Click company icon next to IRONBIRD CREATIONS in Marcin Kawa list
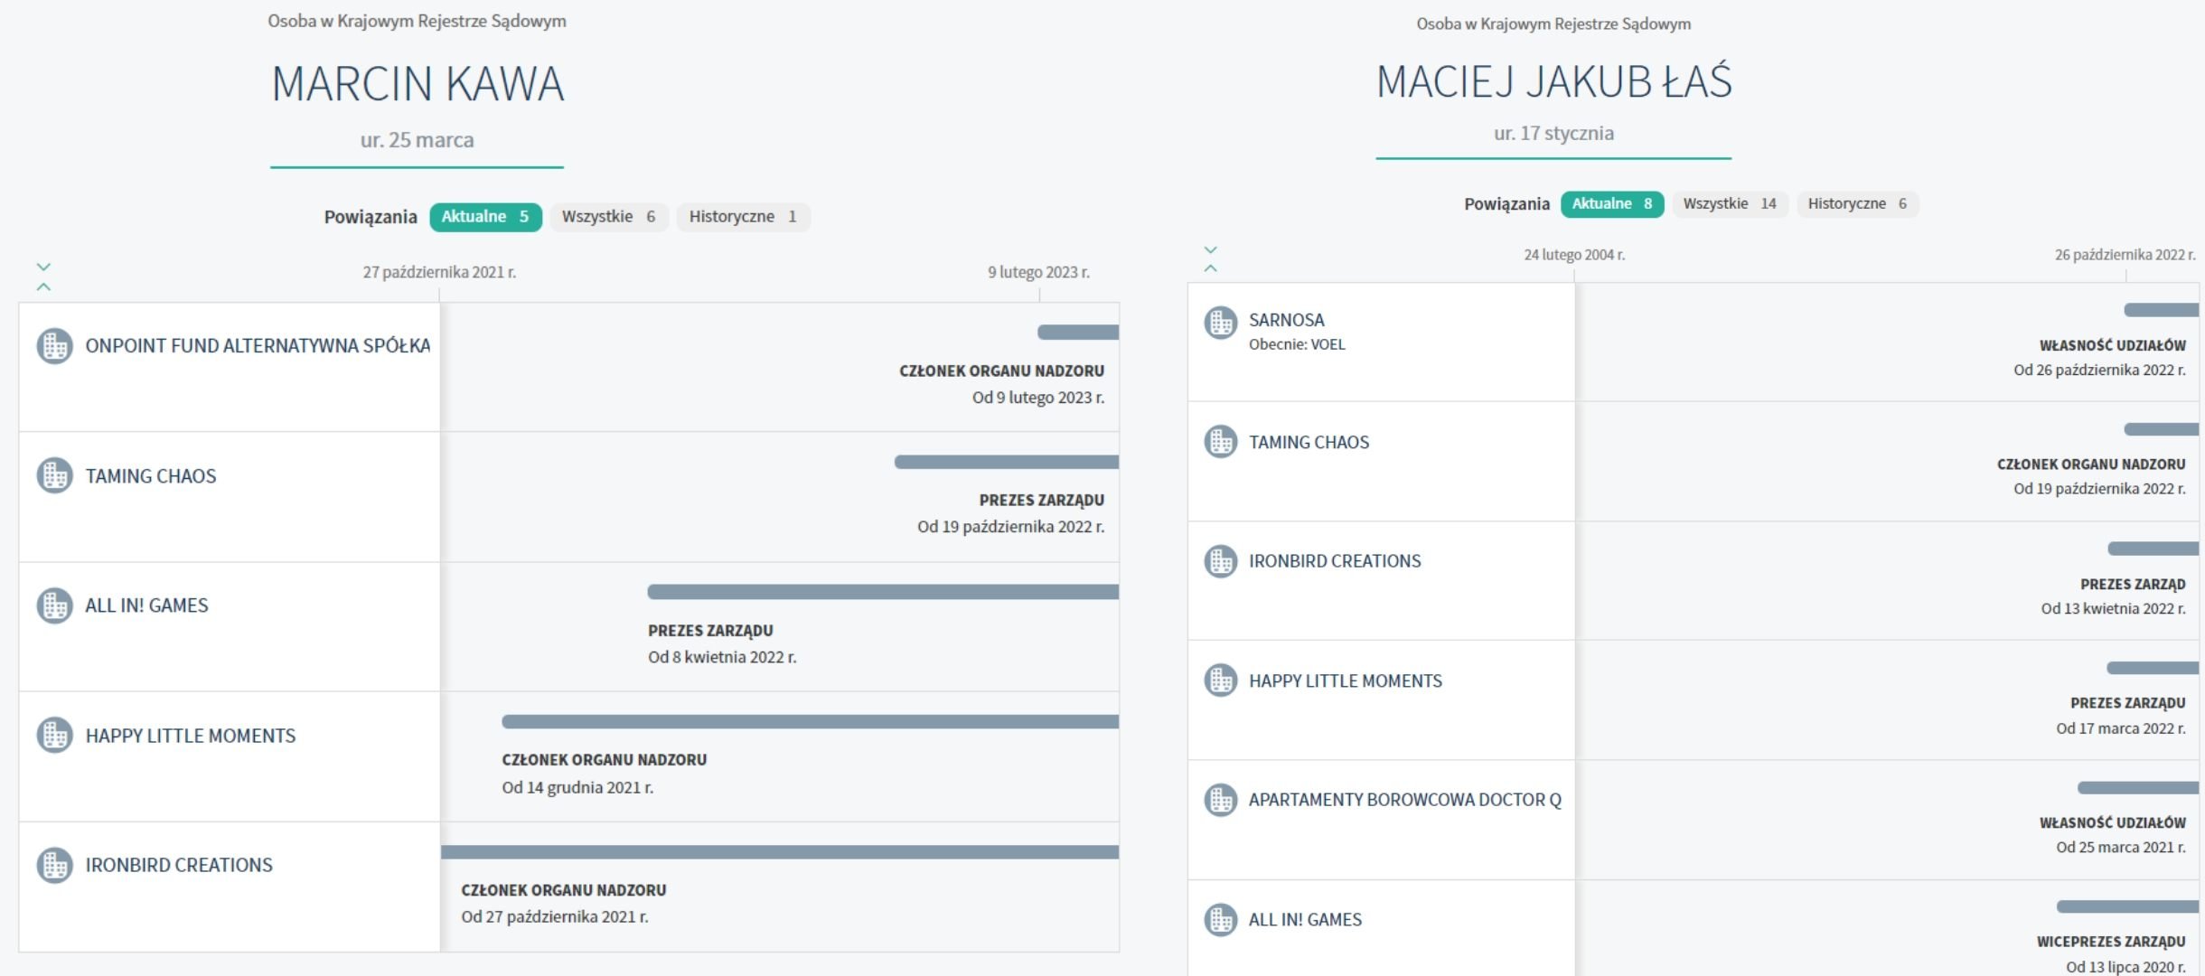The width and height of the screenshot is (2205, 976). pos(54,865)
